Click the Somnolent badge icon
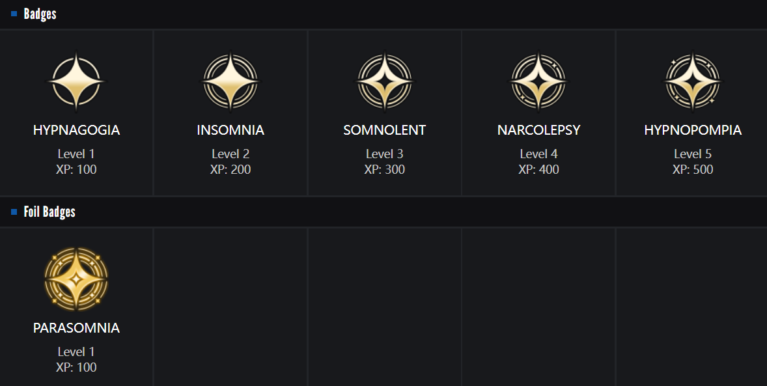767x386 pixels. tap(384, 83)
